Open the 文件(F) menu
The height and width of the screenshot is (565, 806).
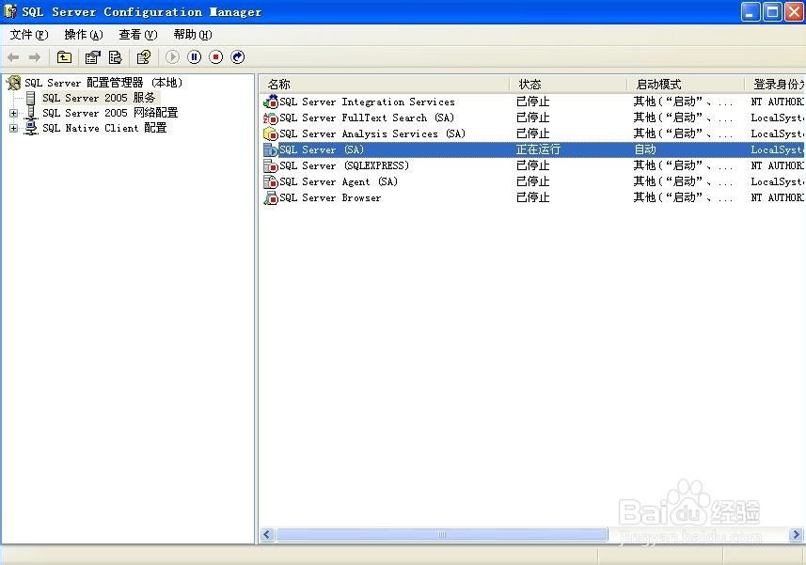click(29, 35)
